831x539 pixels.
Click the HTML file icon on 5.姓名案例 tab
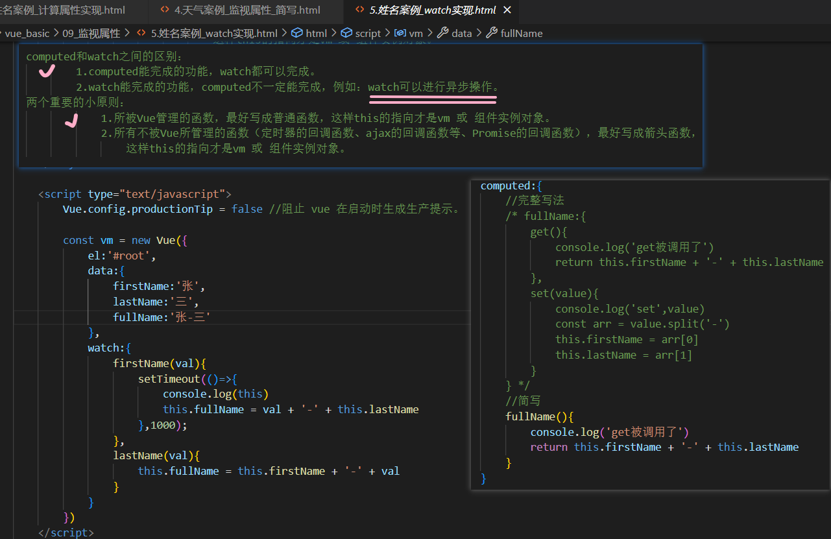click(360, 10)
